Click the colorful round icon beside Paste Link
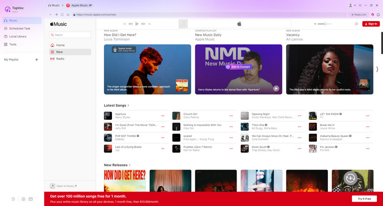 372,15
